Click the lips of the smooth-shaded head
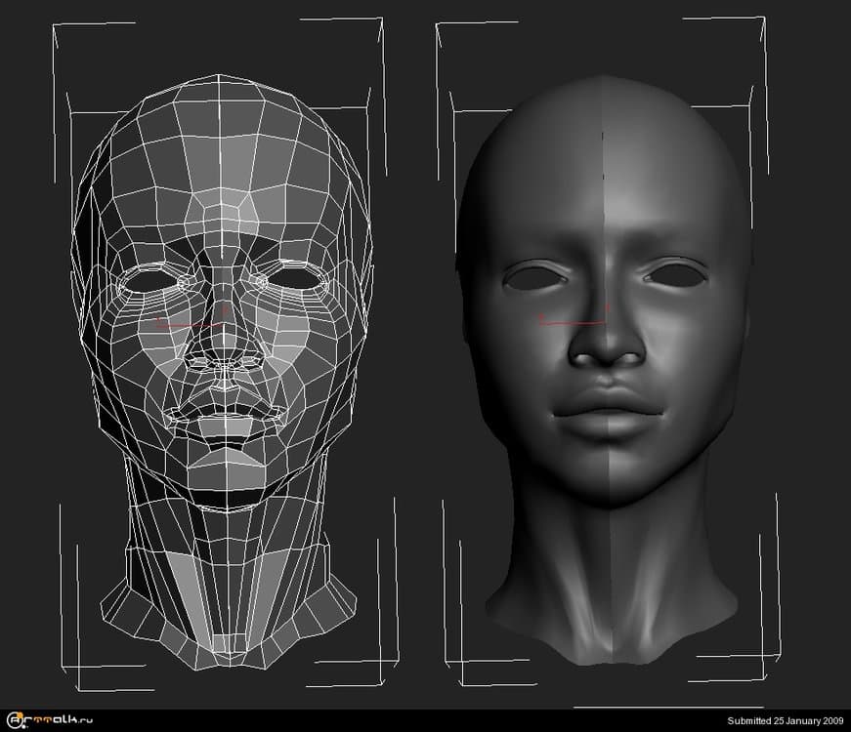Viewport: 851px width, 732px height. tap(608, 403)
